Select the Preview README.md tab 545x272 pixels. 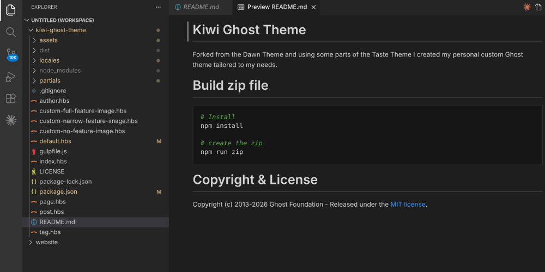point(276,7)
